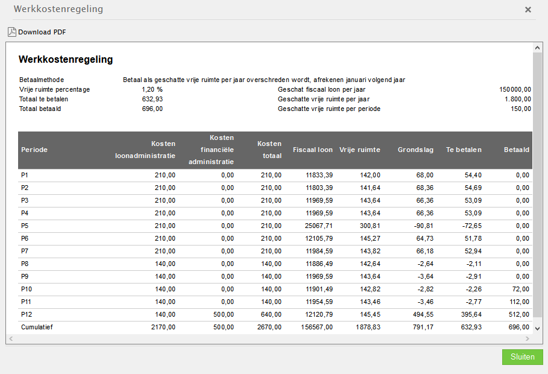Viewport: 548px width, 374px height.
Task: Click the green Sluiten button
Action: 523,357
